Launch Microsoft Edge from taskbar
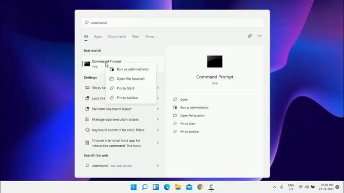344x193 pixels. pyautogui.click(x=167, y=187)
